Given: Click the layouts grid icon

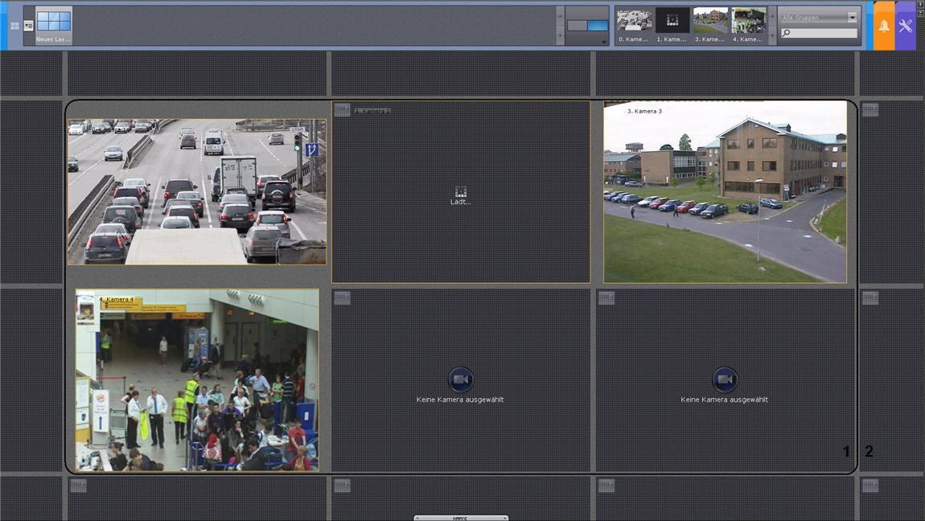Looking at the screenshot, I should [14, 26].
